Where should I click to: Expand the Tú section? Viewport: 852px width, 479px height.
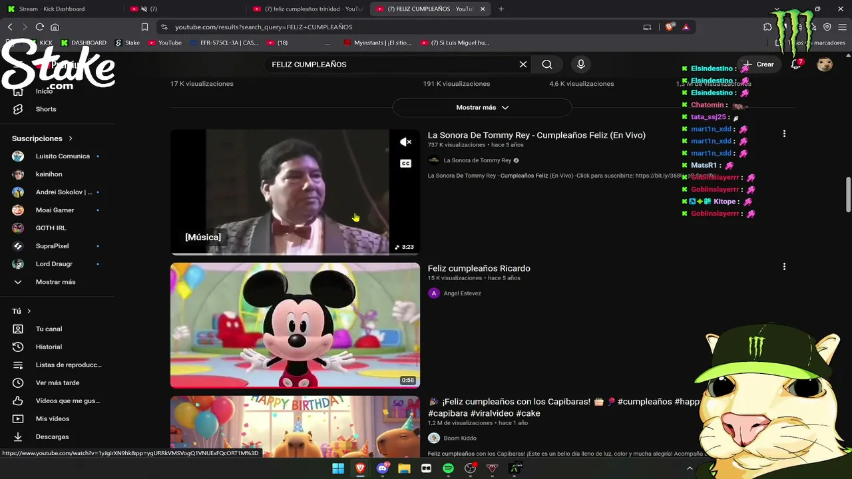point(21,311)
